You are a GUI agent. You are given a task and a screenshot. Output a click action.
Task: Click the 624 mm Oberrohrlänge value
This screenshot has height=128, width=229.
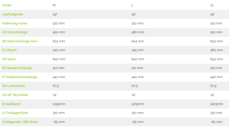(59, 41)
